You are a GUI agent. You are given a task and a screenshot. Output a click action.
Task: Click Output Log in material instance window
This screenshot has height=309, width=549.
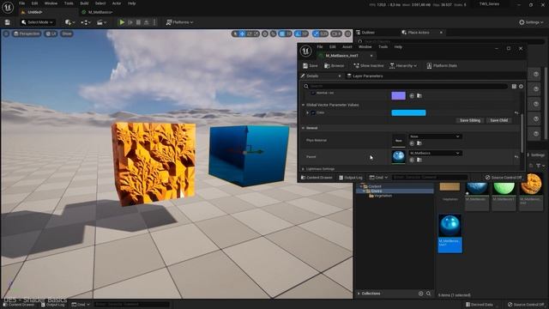[x=351, y=178]
